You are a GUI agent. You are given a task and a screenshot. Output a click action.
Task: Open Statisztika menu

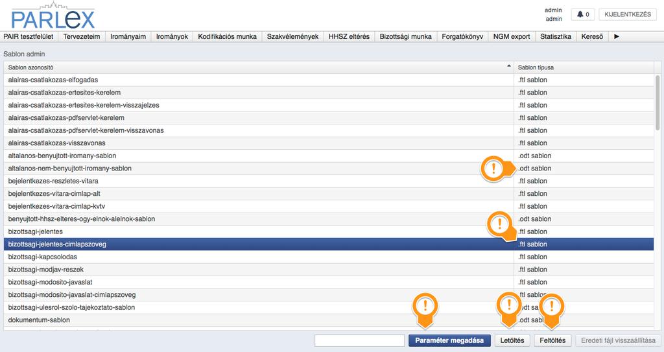click(556, 36)
